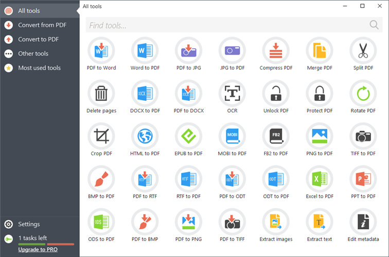
Task: Open the Extract images tool
Action: point(276,222)
